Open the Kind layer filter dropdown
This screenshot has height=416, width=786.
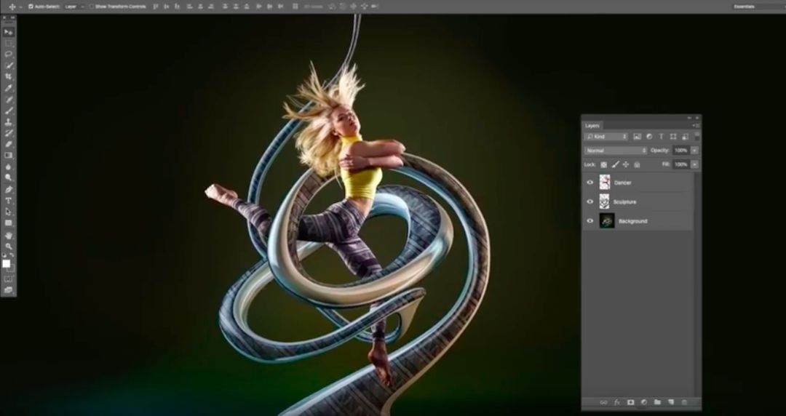point(607,137)
